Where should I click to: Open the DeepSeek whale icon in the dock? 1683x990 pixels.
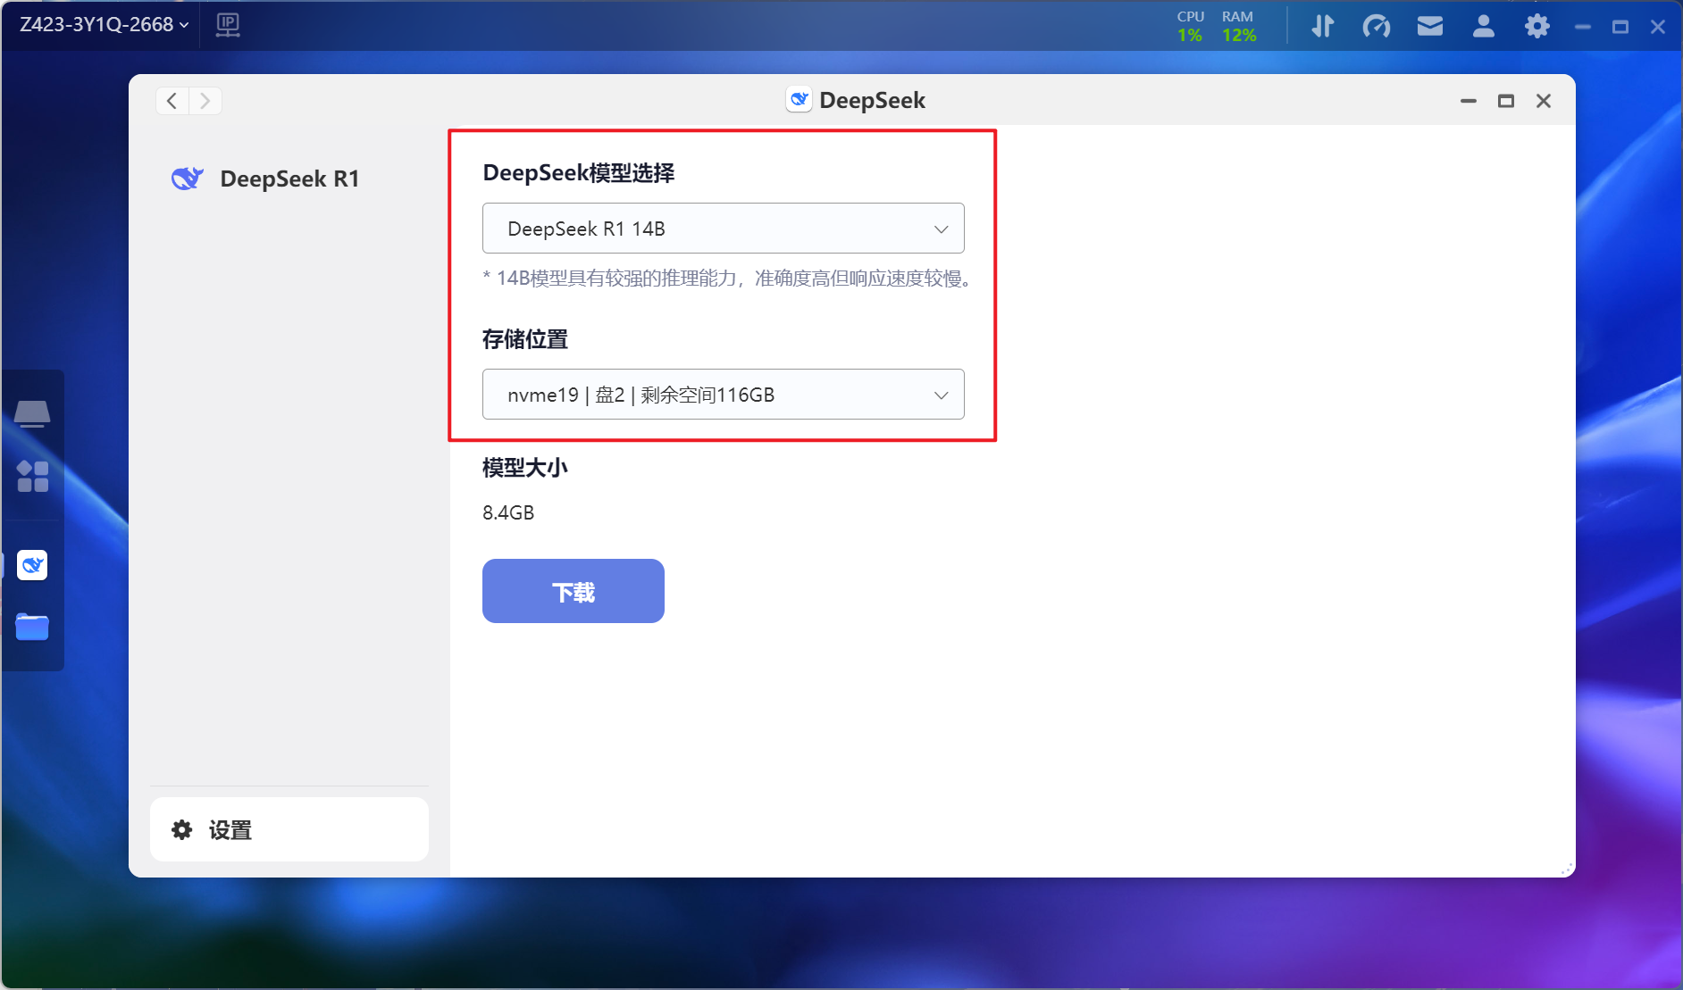(32, 565)
